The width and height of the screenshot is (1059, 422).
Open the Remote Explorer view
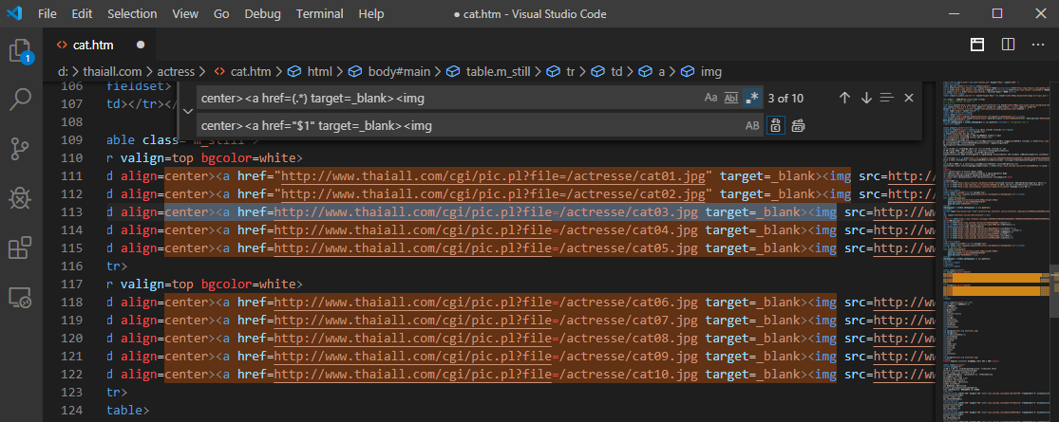[x=21, y=298]
